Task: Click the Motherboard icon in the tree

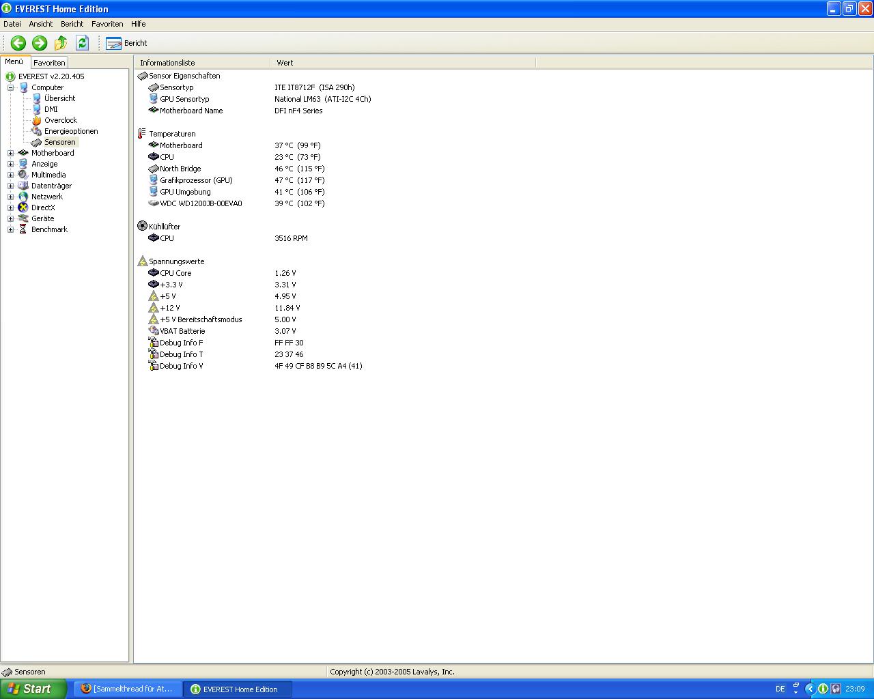Action: [x=23, y=153]
